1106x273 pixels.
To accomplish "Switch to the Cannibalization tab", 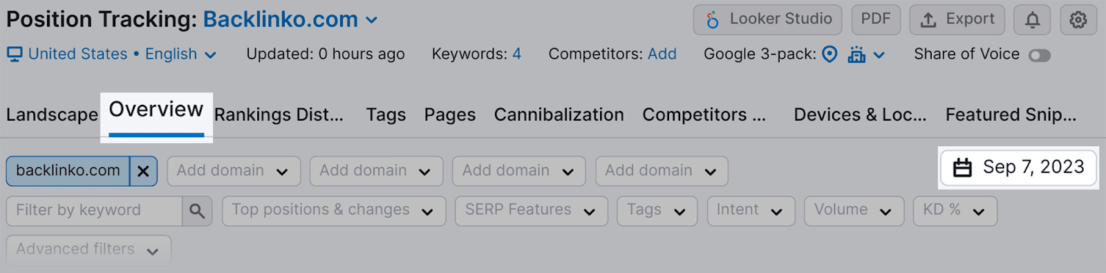I will pos(559,114).
